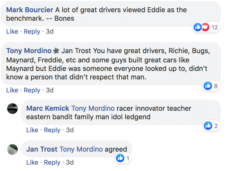234x171 pixels.
Task: Click the heart reaction on Mark Bourcier's comment
Action: click(x=206, y=27)
